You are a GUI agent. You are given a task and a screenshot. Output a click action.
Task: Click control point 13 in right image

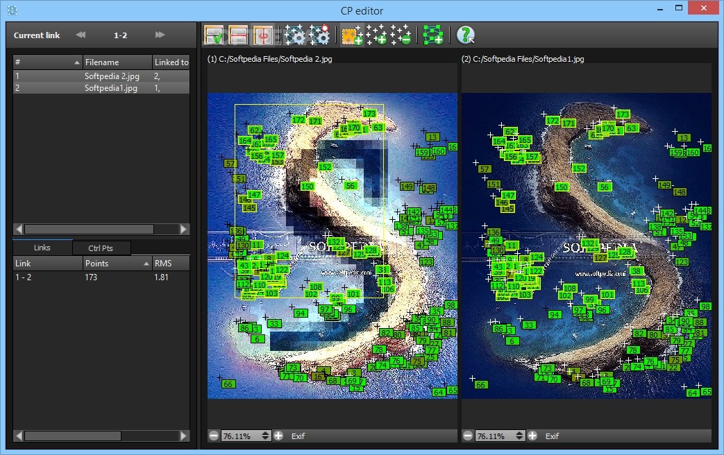point(684,137)
